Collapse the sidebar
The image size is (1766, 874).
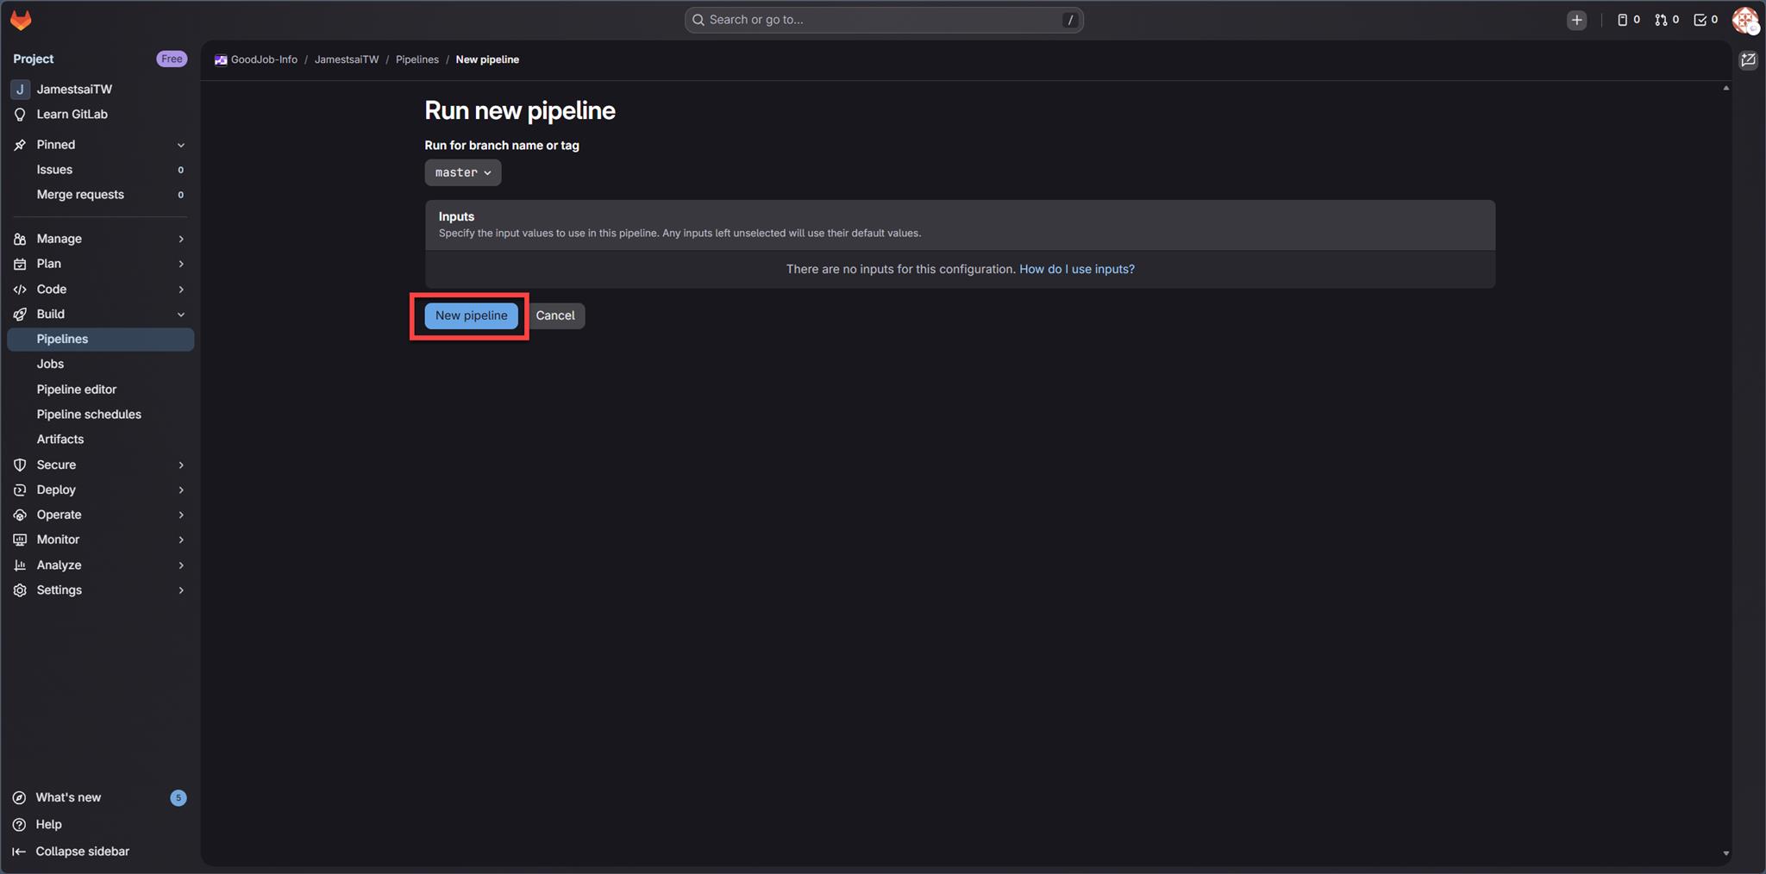click(x=82, y=851)
